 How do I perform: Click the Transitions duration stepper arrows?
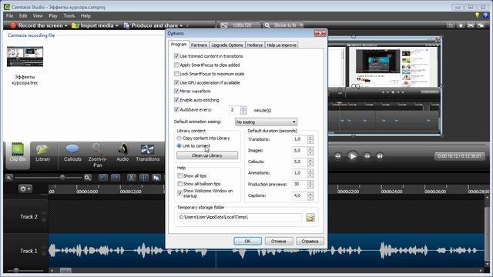coord(310,139)
